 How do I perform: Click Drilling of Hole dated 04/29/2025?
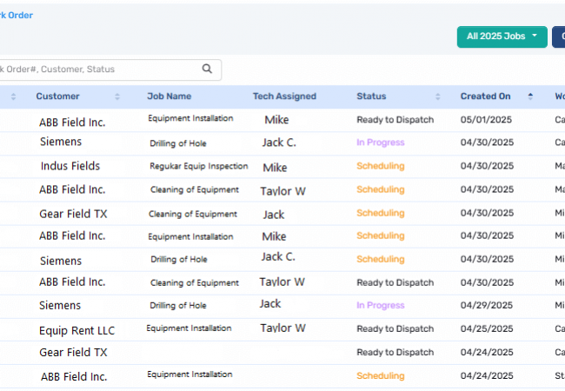pyautogui.click(x=178, y=305)
